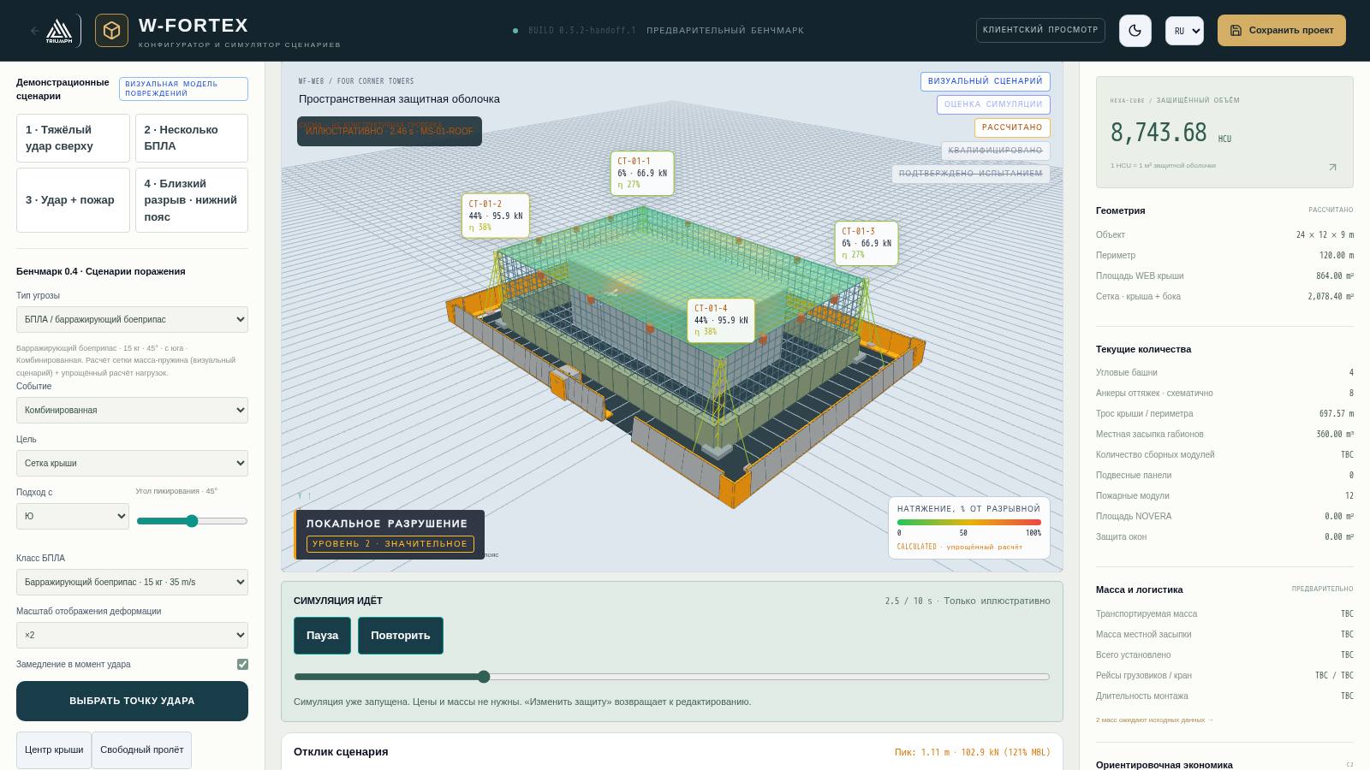The height and width of the screenshot is (770, 1370).
Task: Click the back arrow in header
Action: (x=34, y=31)
